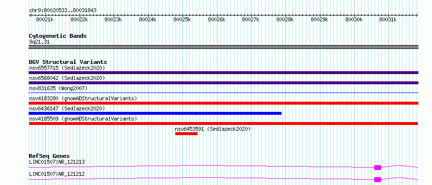Viewport: 432px width, 185px height.
Task: Click the blue bar for nsv6436147
Action: pyautogui.click(x=155, y=113)
